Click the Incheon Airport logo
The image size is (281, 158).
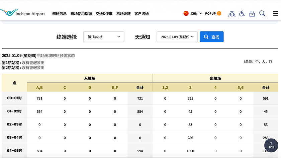pos(23,13)
